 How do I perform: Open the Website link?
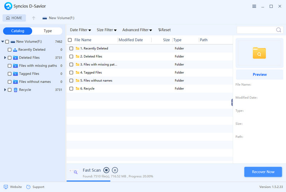(13, 187)
